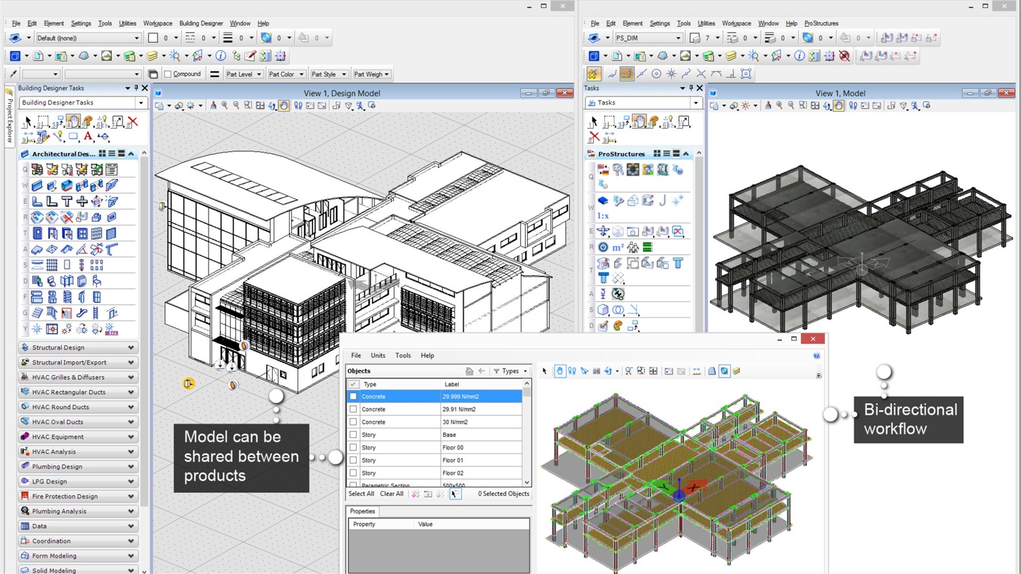Screen dimensions: 1021x574
Task: Open the Units menu in Objects dialog
Action: 377,356
